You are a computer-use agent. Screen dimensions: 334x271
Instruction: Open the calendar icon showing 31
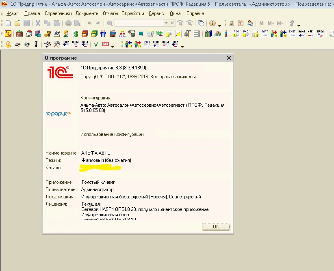pos(241,23)
